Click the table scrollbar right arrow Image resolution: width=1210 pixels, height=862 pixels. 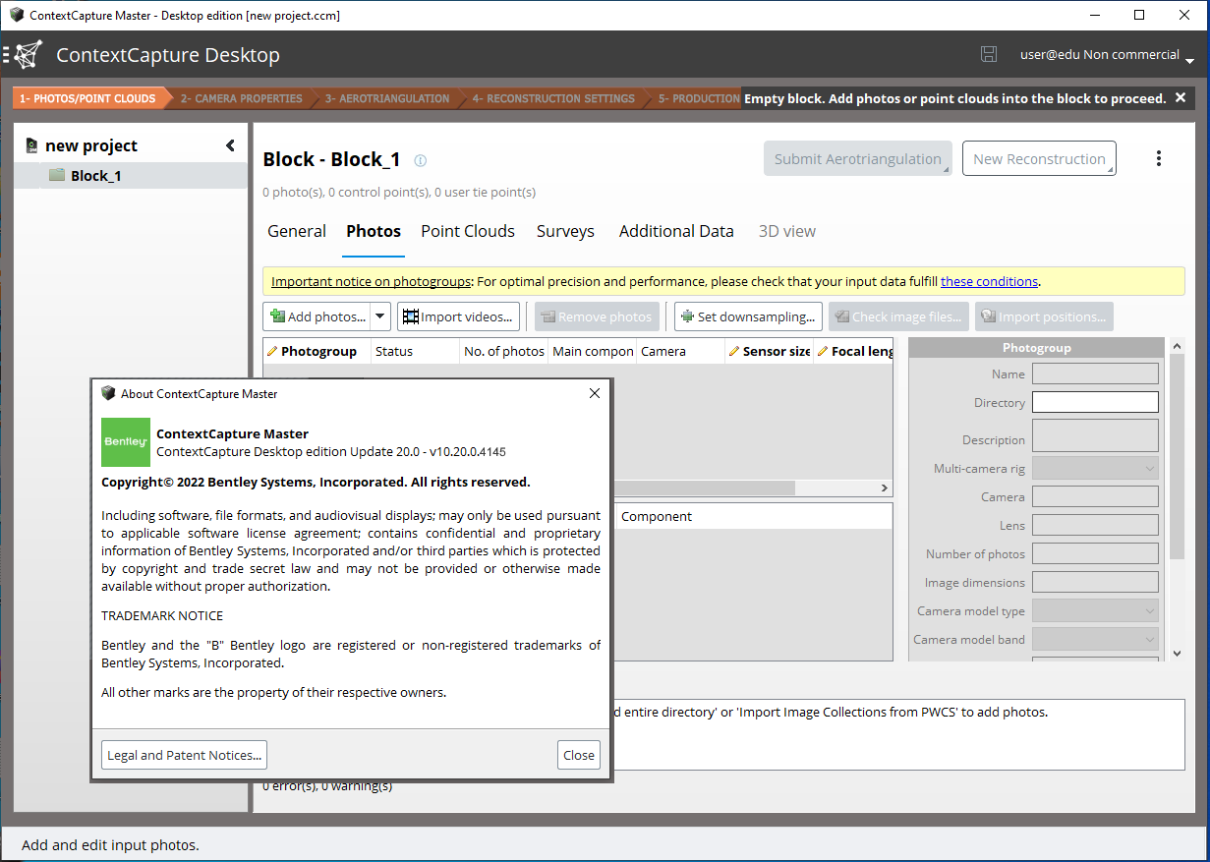(885, 488)
